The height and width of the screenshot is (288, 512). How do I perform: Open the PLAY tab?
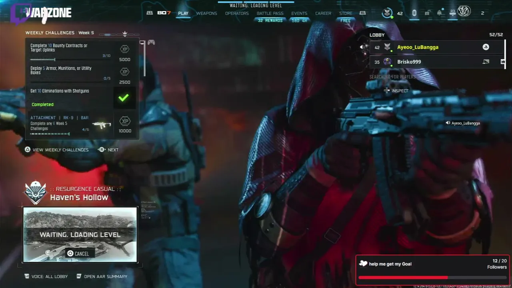[183, 13]
